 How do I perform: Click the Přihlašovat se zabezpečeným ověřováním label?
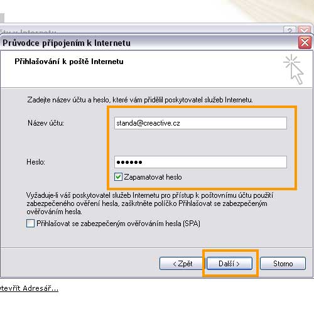tap(118, 224)
